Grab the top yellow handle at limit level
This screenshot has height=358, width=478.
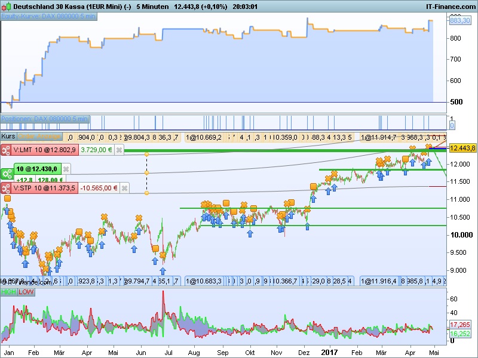(x=146, y=155)
